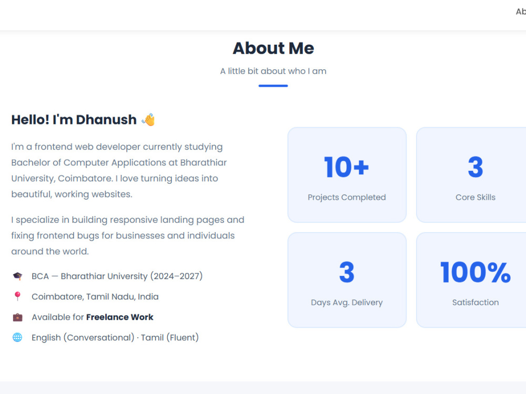Click the graduation cap icon
This screenshot has width=526, height=394.
click(17, 276)
